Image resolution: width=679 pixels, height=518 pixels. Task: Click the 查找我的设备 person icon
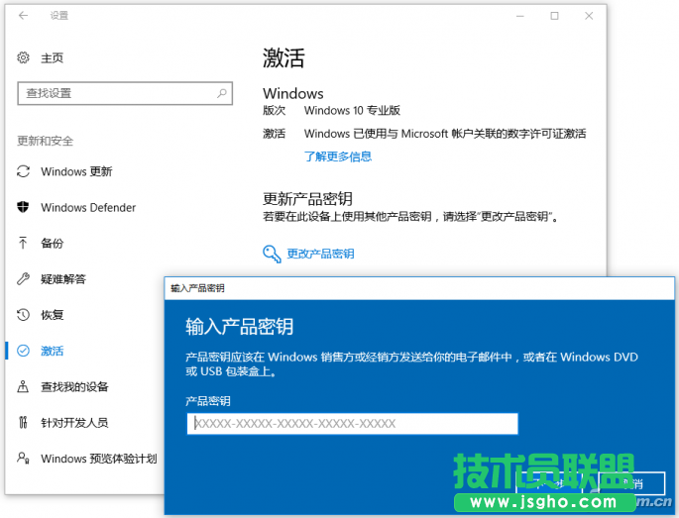pyautogui.click(x=23, y=386)
